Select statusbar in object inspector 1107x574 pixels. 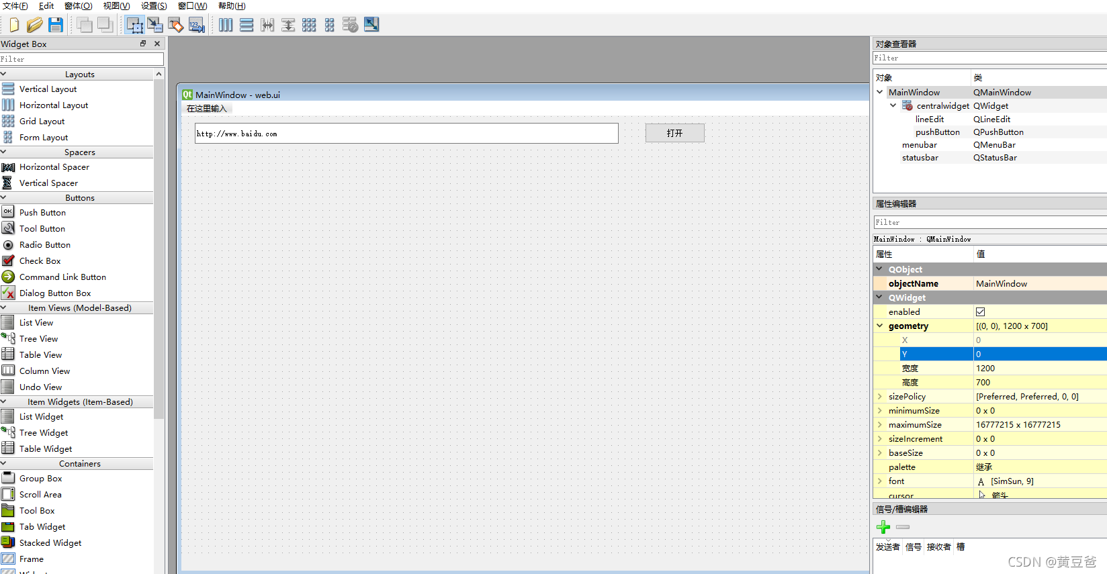[x=920, y=157]
